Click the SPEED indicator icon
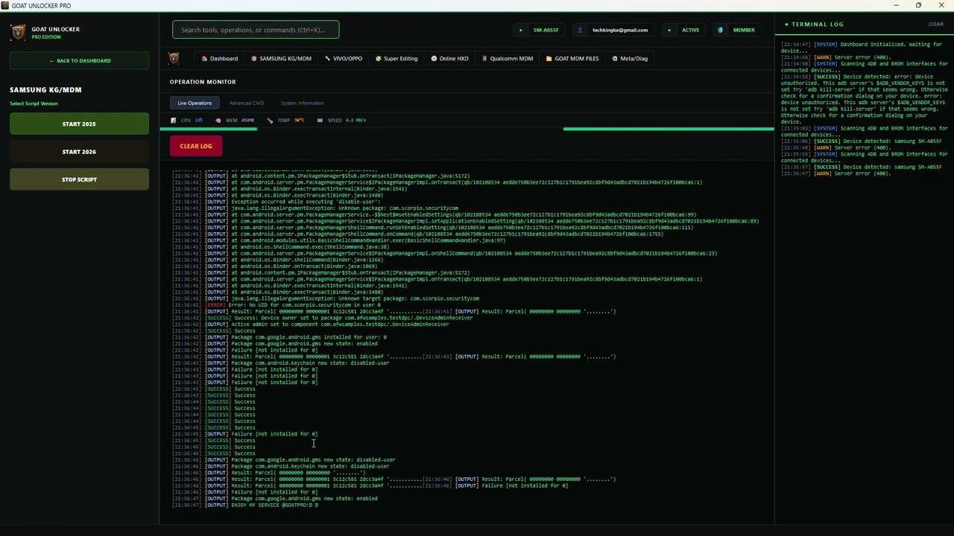 [320, 120]
